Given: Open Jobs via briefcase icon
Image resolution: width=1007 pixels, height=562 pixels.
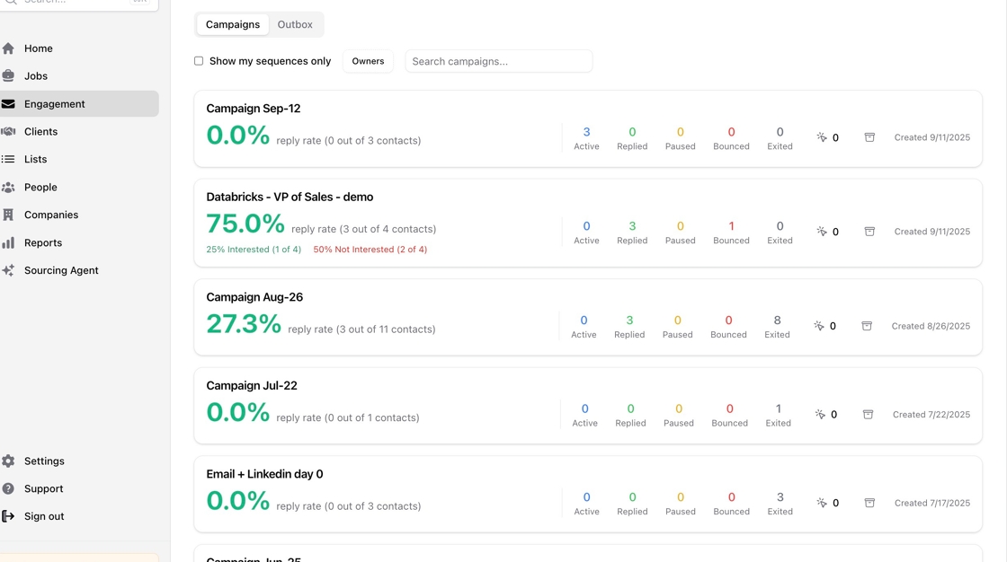Looking at the screenshot, I should 9,76.
